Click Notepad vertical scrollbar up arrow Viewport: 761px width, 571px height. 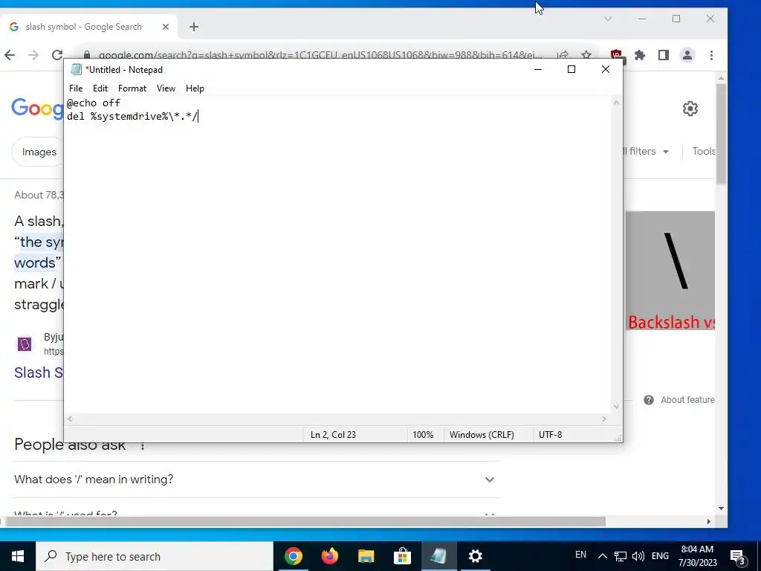(616, 103)
